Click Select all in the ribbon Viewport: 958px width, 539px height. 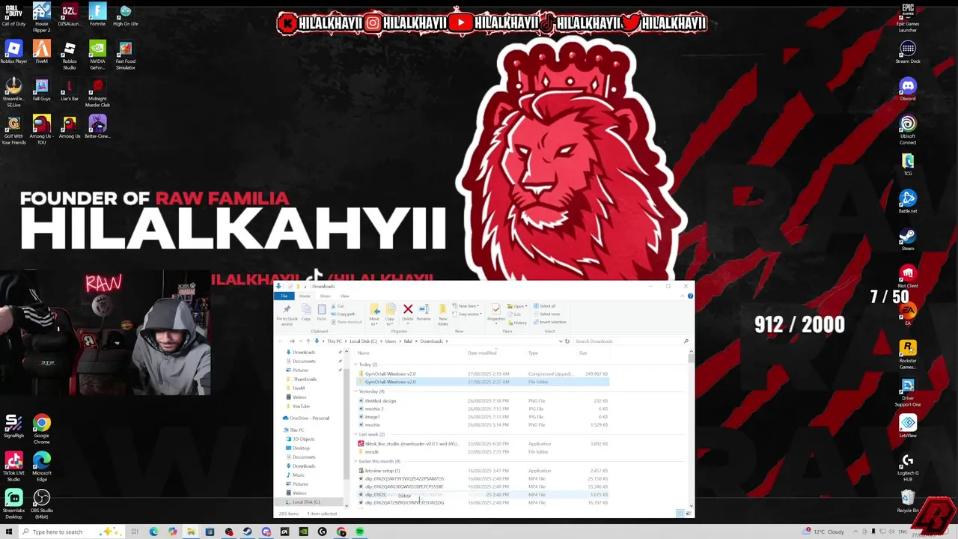coord(544,306)
